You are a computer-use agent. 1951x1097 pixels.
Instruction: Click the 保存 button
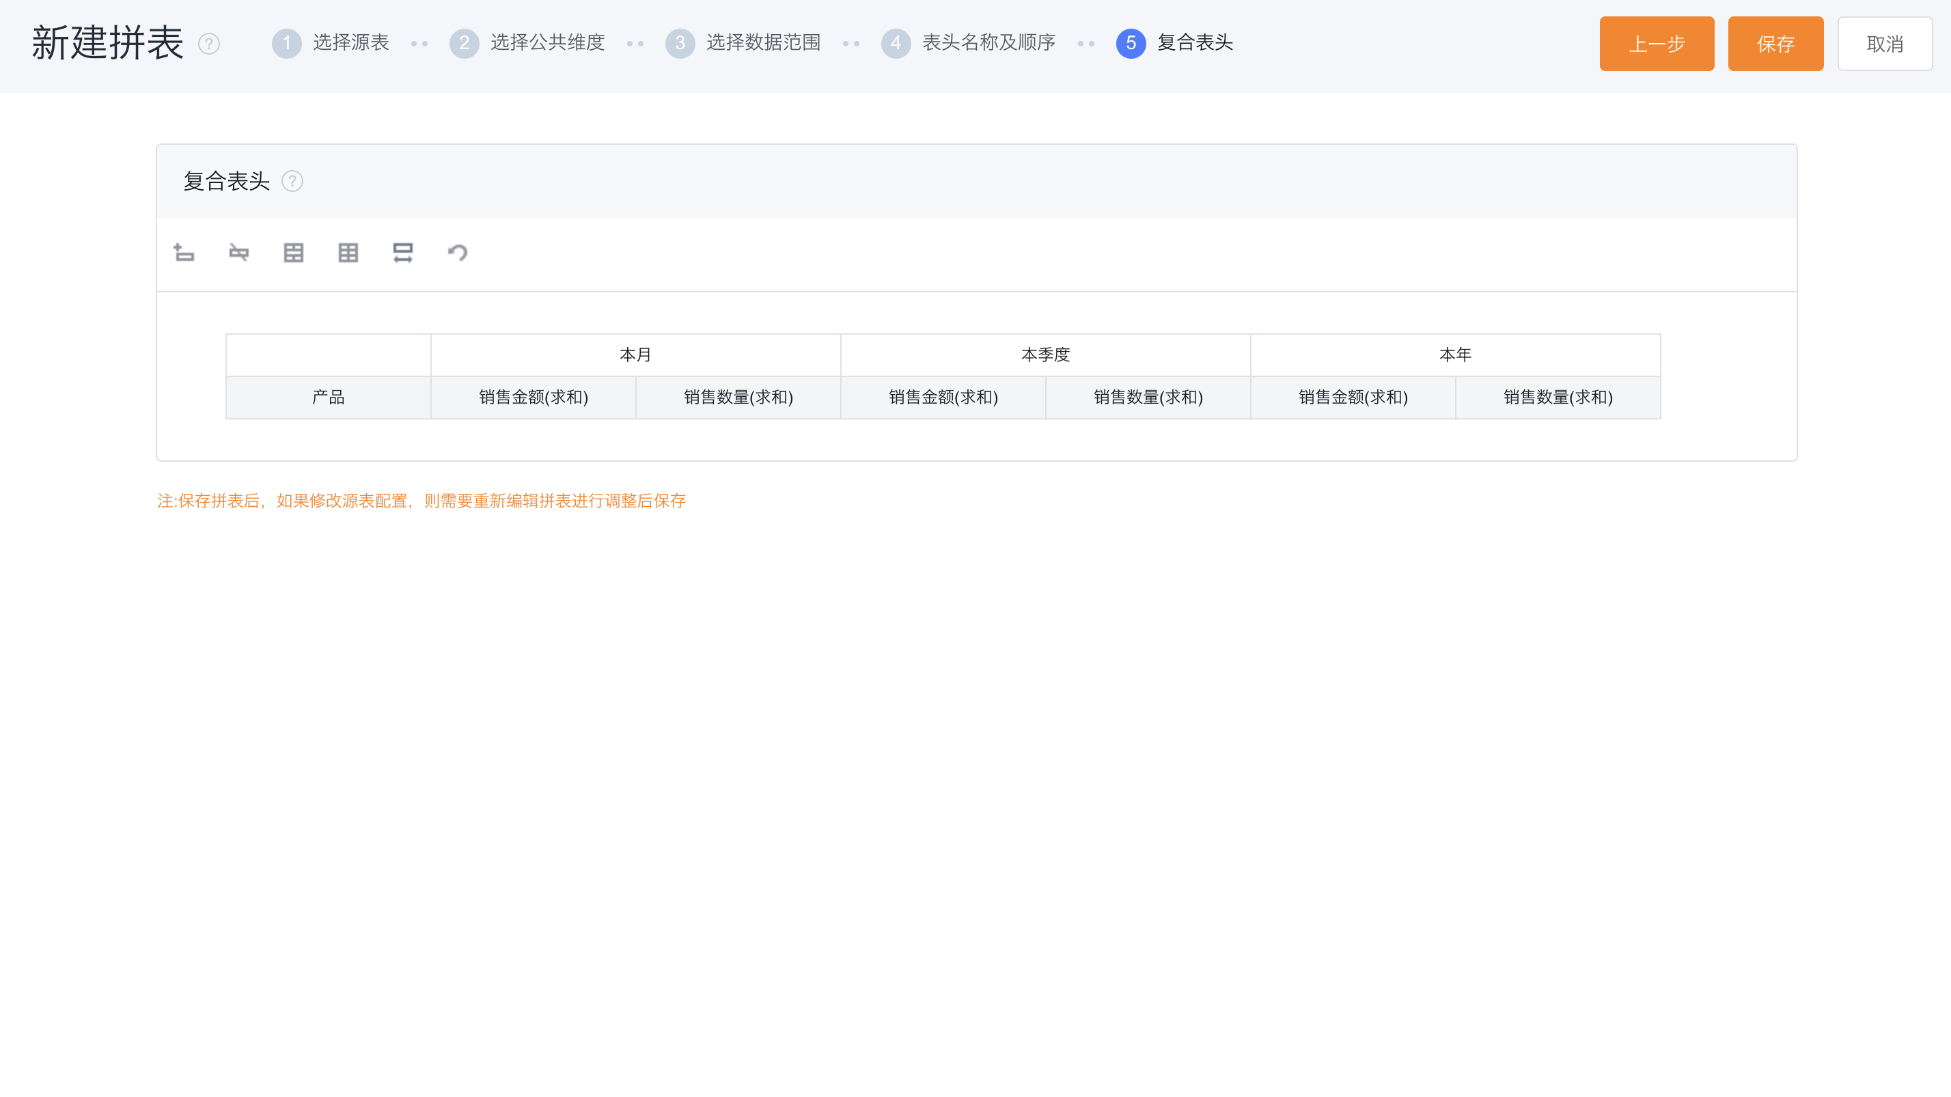point(1775,44)
